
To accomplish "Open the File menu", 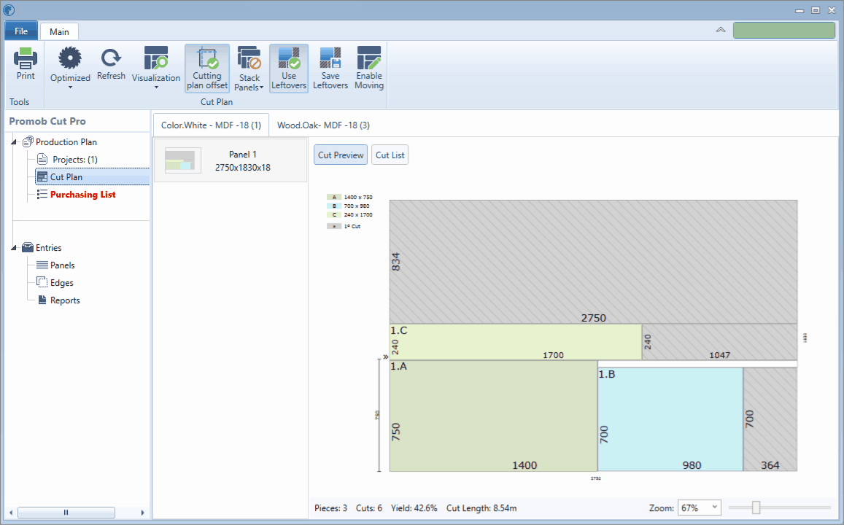I will point(21,31).
